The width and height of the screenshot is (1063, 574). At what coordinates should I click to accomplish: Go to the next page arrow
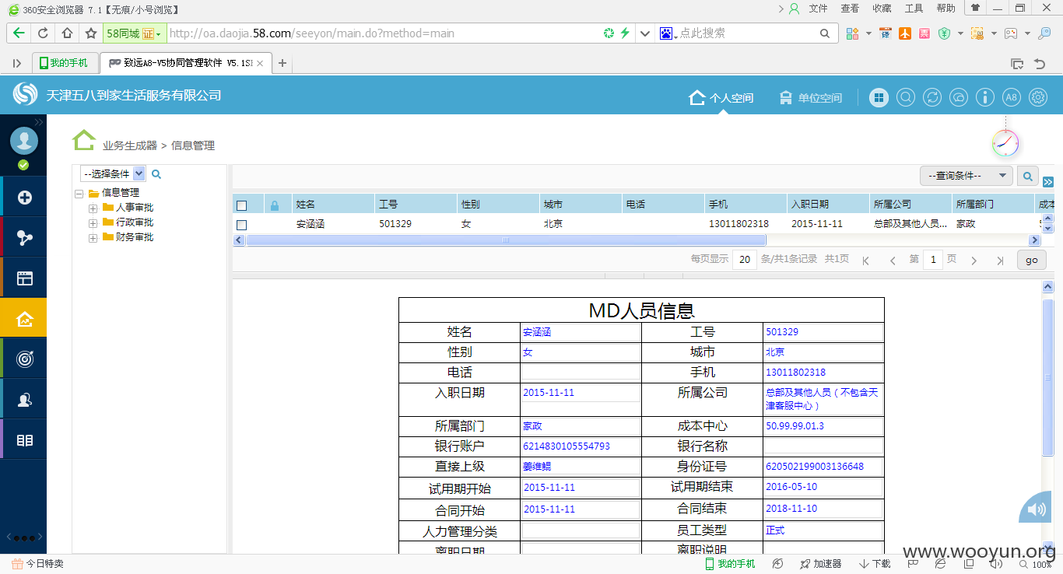[974, 261]
